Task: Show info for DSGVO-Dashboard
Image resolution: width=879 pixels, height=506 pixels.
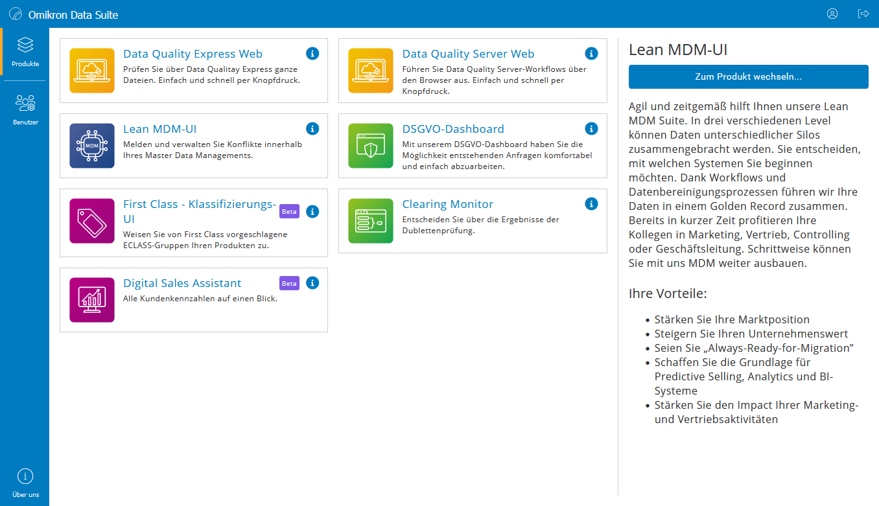Action: coord(591,128)
